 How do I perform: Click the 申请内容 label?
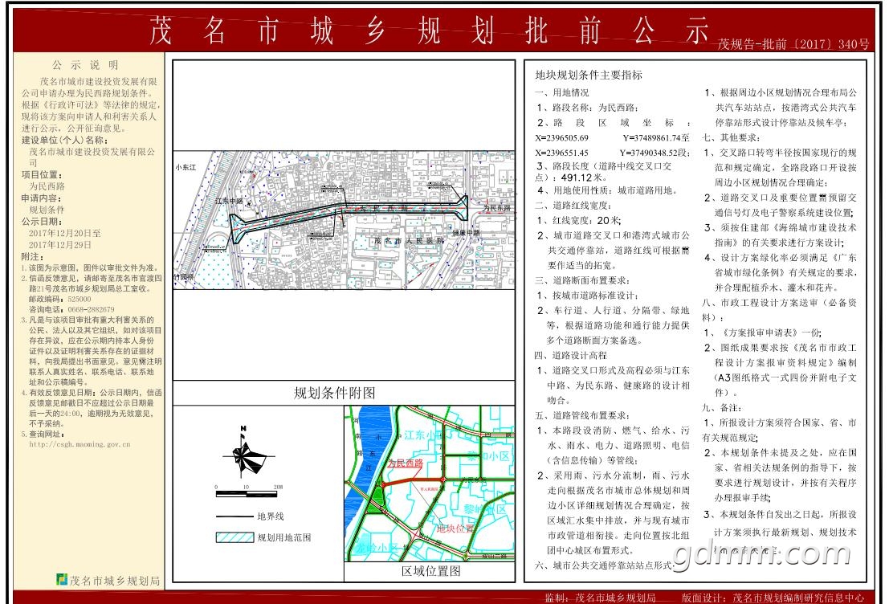(x=42, y=198)
